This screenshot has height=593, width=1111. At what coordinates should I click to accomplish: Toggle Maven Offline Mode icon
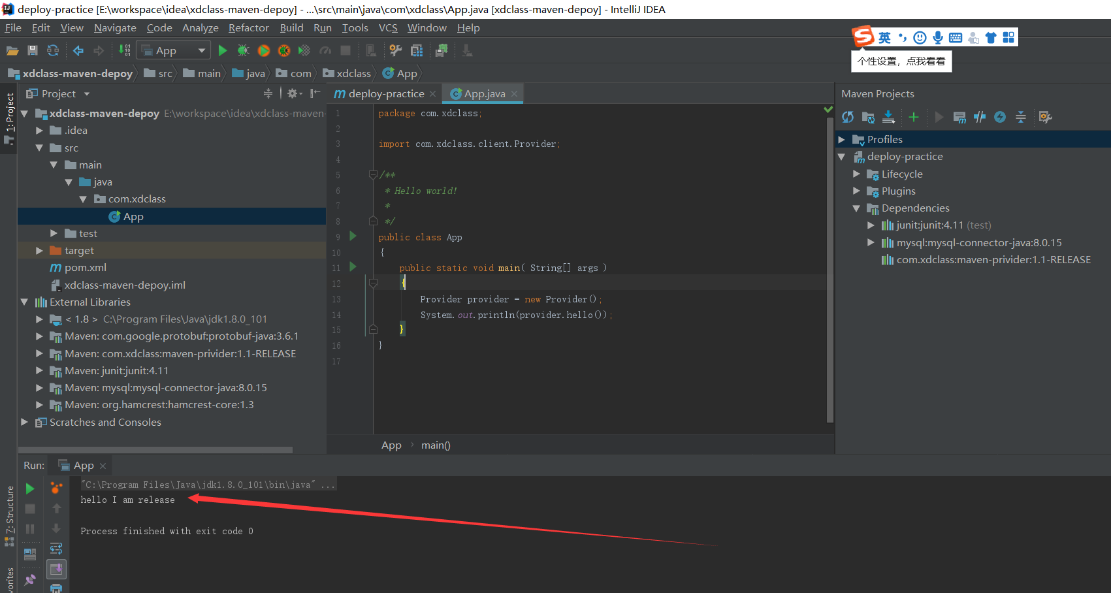(980, 117)
